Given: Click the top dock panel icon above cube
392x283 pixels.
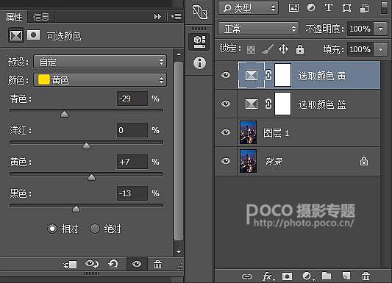Looking at the screenshot, I should 200,12.
